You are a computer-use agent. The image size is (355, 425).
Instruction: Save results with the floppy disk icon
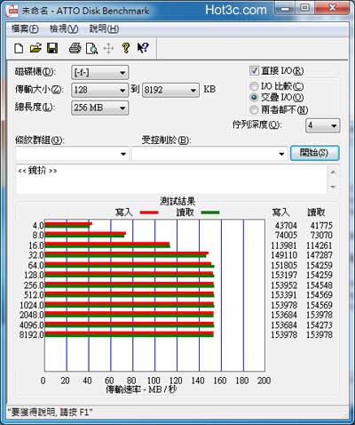52,48
